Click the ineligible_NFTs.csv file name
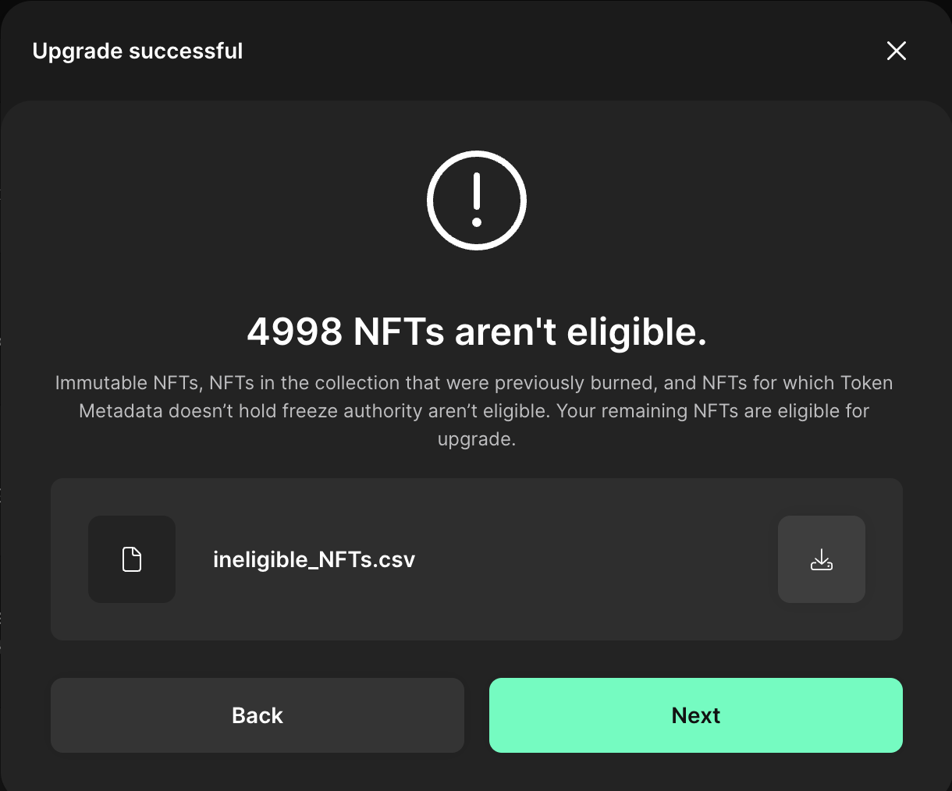952x791 pixels. pos(314,559)
